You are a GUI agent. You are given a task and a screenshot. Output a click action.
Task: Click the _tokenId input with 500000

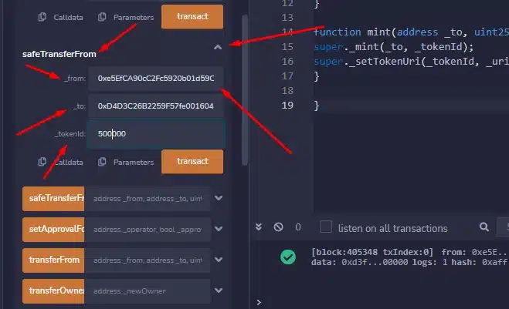pyautogui.click(x=156, y=133)
